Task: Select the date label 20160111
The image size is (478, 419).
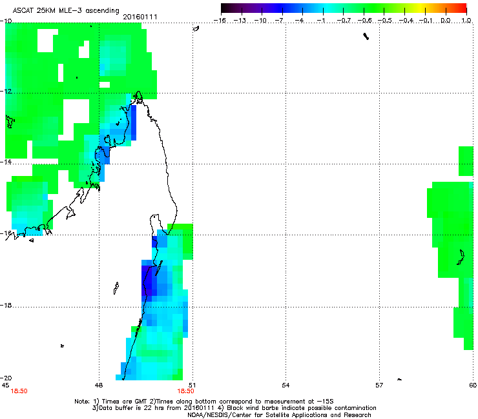Action: click(140, 17)
